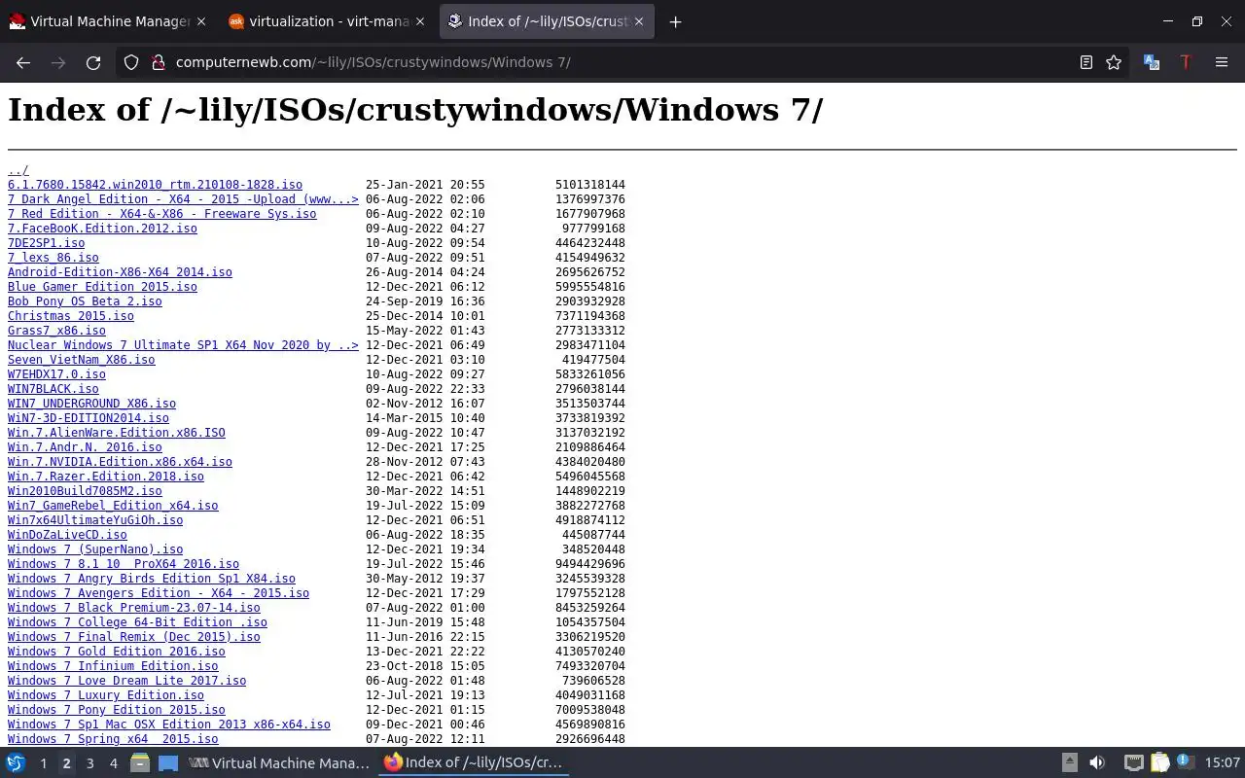Viewport: 1245px width, 778px height.
Task: Download 7DE2SP1.iso file
Action: point(46,243)
